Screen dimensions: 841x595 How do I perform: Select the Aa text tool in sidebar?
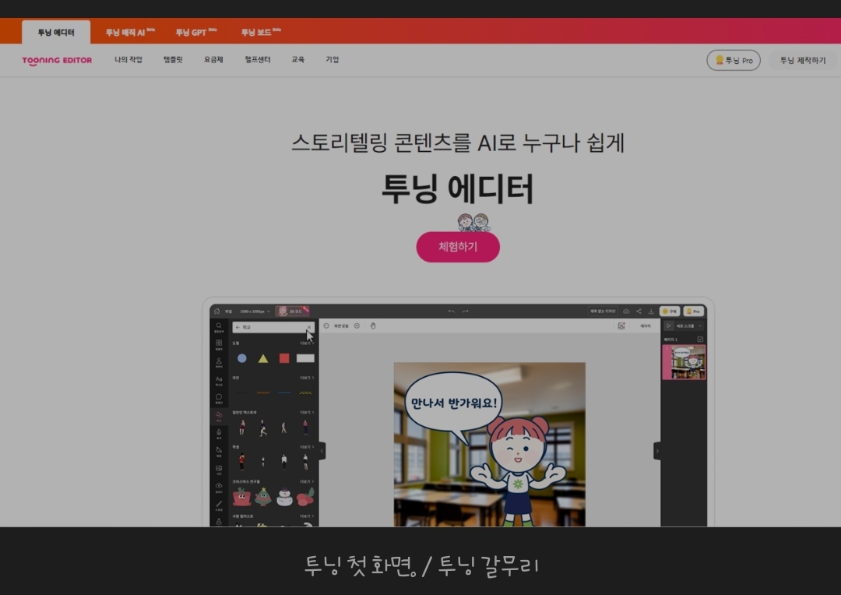pos(219,380)
